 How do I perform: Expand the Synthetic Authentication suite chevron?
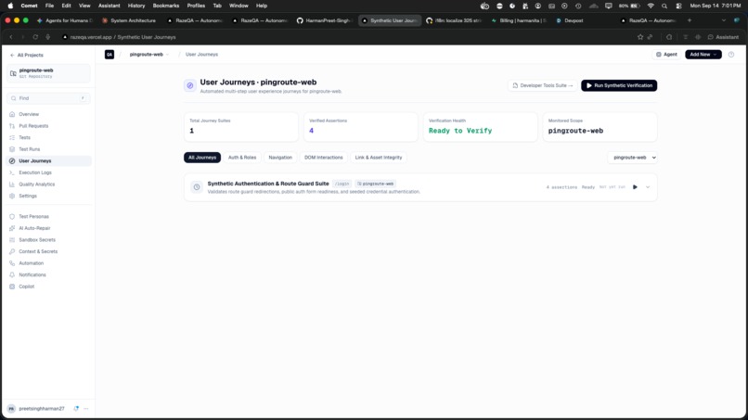pyautogui.click(x=648, y=187)
